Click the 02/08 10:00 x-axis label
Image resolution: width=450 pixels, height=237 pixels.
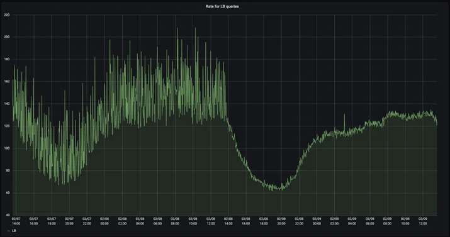tap(193, 221)
